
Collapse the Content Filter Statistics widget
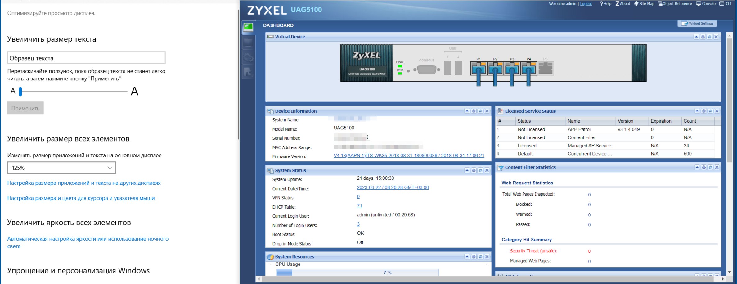pos(697,167)
